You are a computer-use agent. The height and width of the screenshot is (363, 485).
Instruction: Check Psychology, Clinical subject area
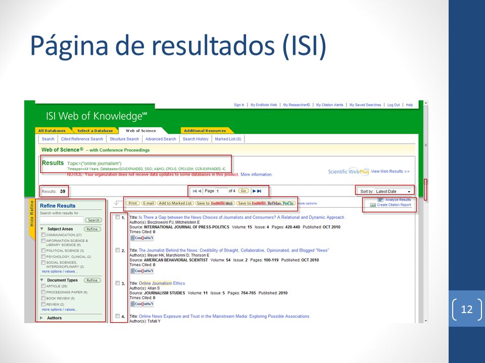[x=43, y=257]
